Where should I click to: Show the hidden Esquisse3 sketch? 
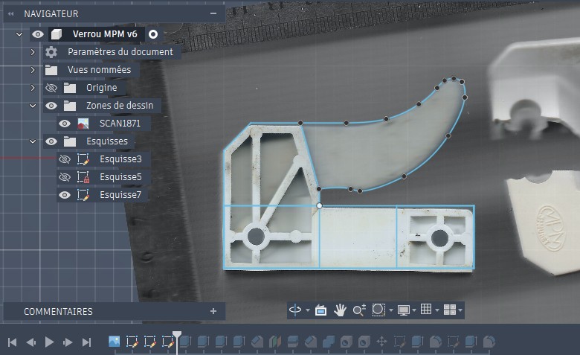[65, 159]
